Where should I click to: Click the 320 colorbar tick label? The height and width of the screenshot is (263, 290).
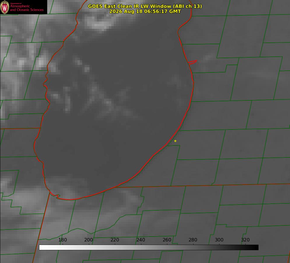point(245,240)
